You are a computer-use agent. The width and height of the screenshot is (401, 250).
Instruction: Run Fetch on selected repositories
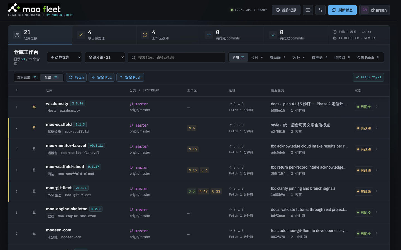(76, 77)
